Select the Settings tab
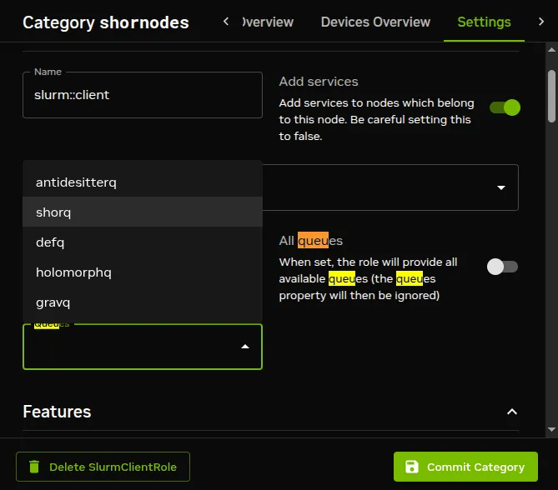The image size is (558, 490). [484, 22]
